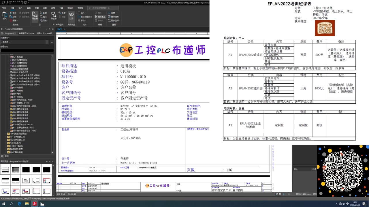The width and height of the screenshot is (369, 207).
Task: Select tree page 521 按钮盒
Action: coord(18,57)
